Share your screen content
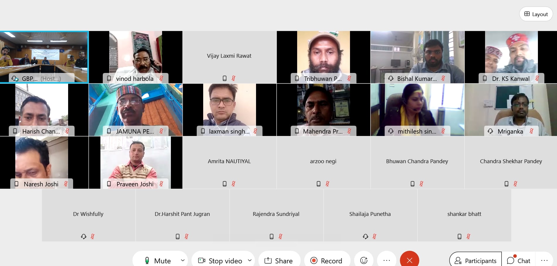The image size is (557, 266). click(279, 260)
